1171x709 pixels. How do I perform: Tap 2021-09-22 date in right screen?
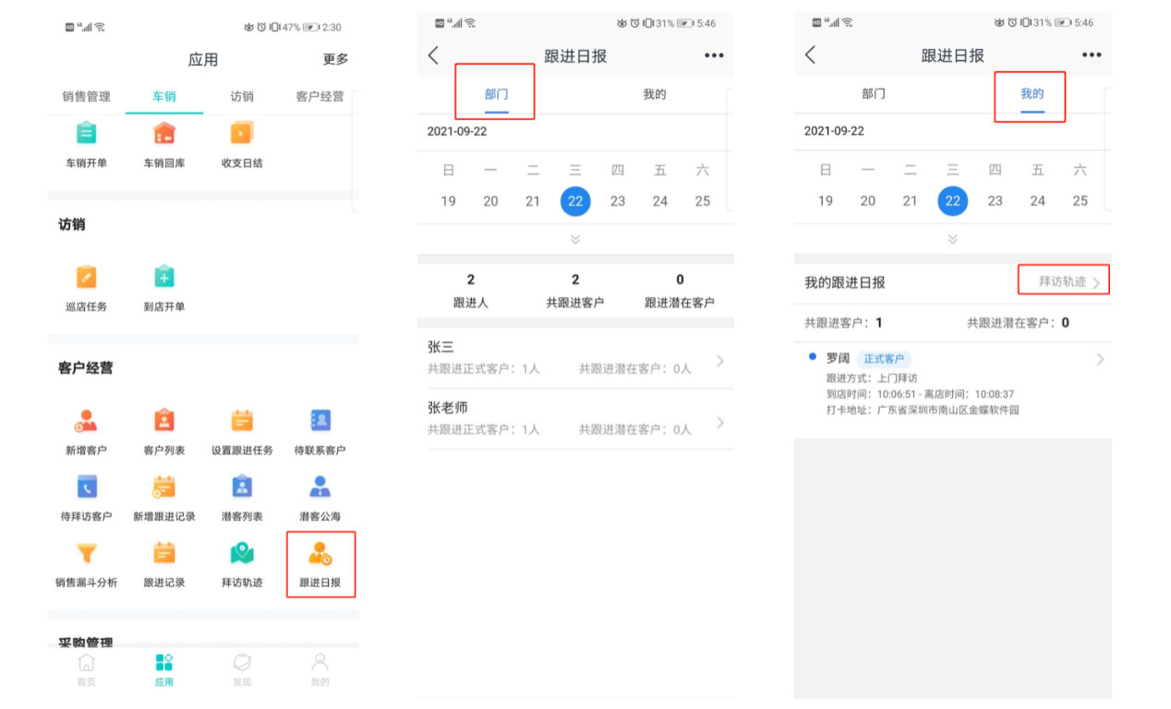(x=835, y=132)
